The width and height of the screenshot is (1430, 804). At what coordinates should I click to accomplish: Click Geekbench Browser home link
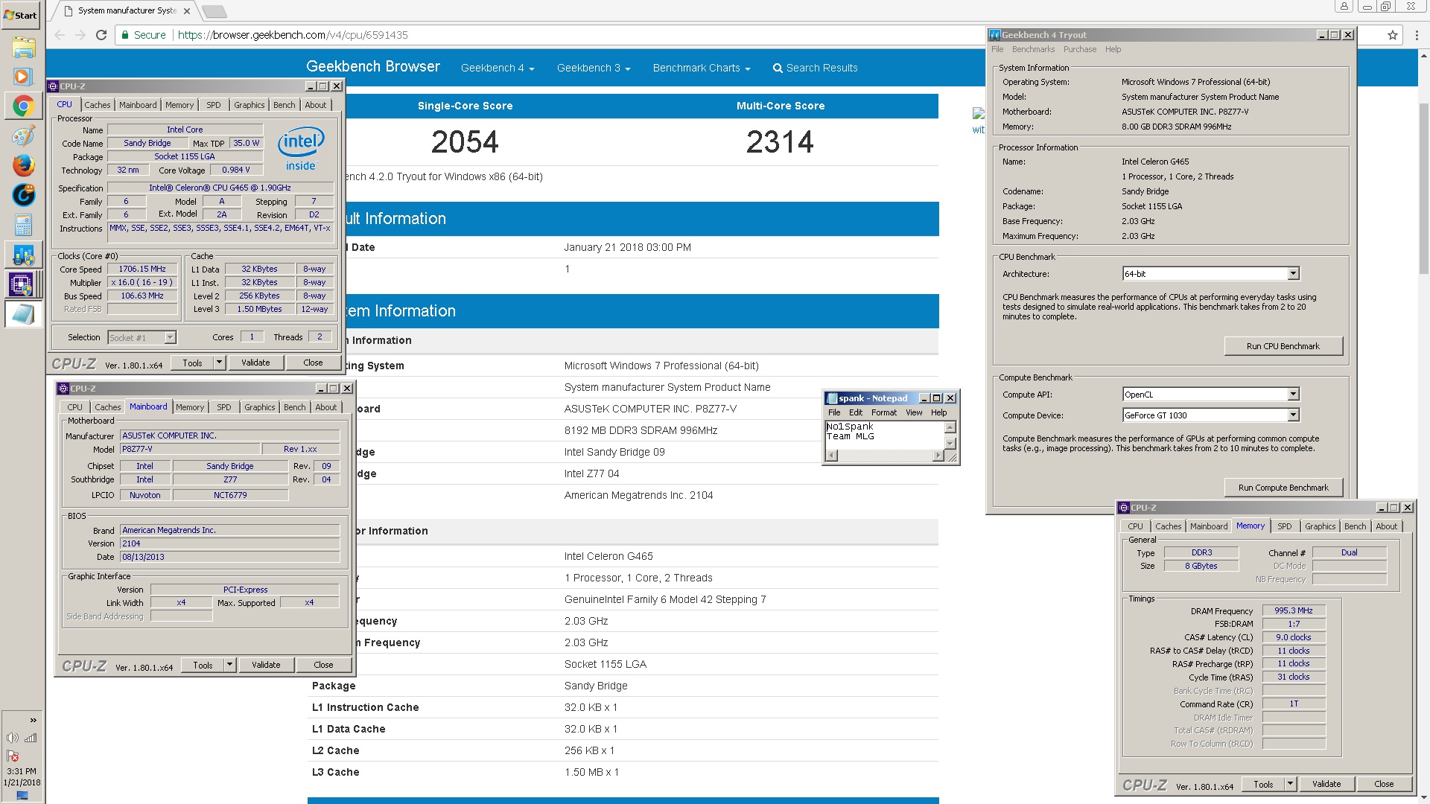(x=373, y=67)
